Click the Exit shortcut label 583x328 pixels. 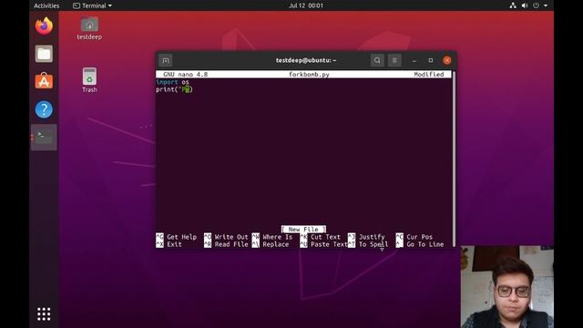[174, 244]
